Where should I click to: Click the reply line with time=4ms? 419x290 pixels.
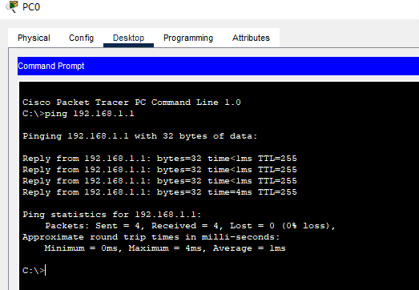click(x=159, y=192)
